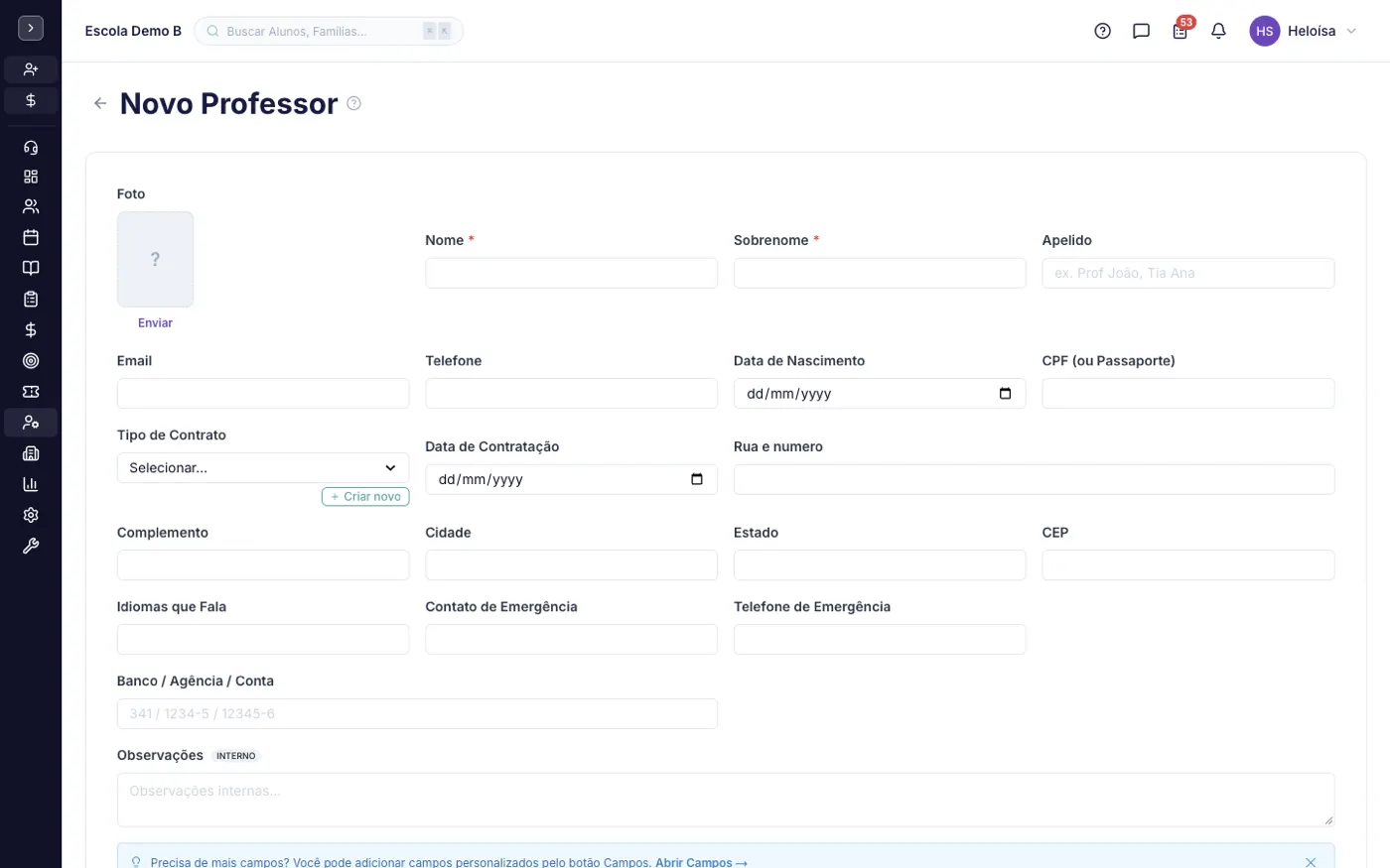This screenshot has height=868, width=1390.
Task: Click the back arrow next to Novo Professor
Action: coord(100,103)
